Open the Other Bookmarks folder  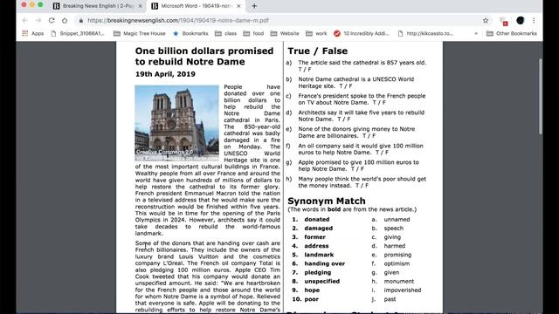pyautogui.click(x=512, y=33)
